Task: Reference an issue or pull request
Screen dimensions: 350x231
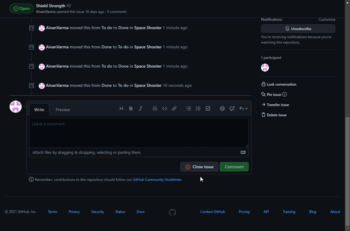Action: [x=232, y=108]
